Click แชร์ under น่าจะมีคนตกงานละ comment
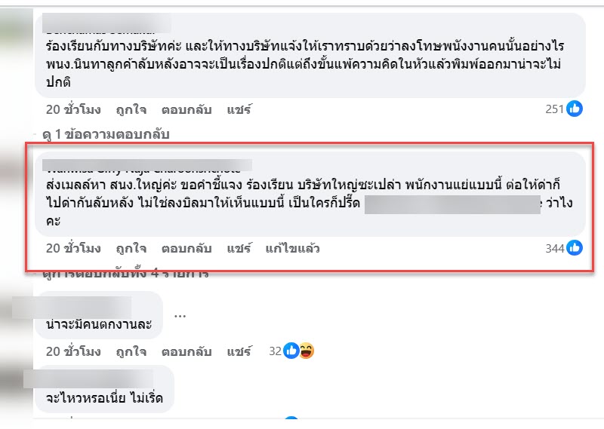604x429 pixels. click(x=239, y=351)
